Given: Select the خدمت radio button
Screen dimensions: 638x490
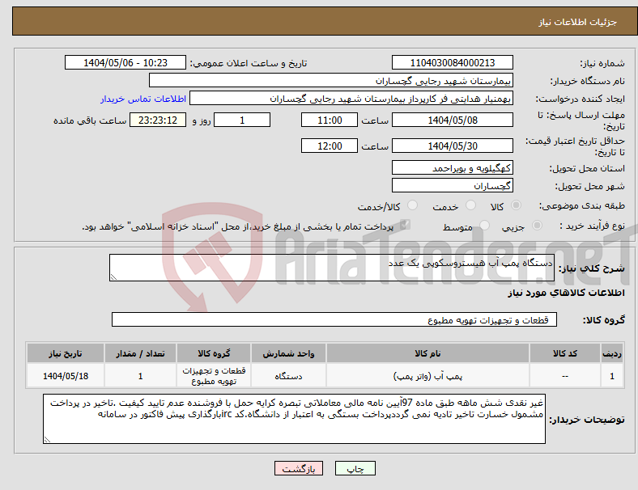Looking at the screenshot, I should (x=470, y=205).
